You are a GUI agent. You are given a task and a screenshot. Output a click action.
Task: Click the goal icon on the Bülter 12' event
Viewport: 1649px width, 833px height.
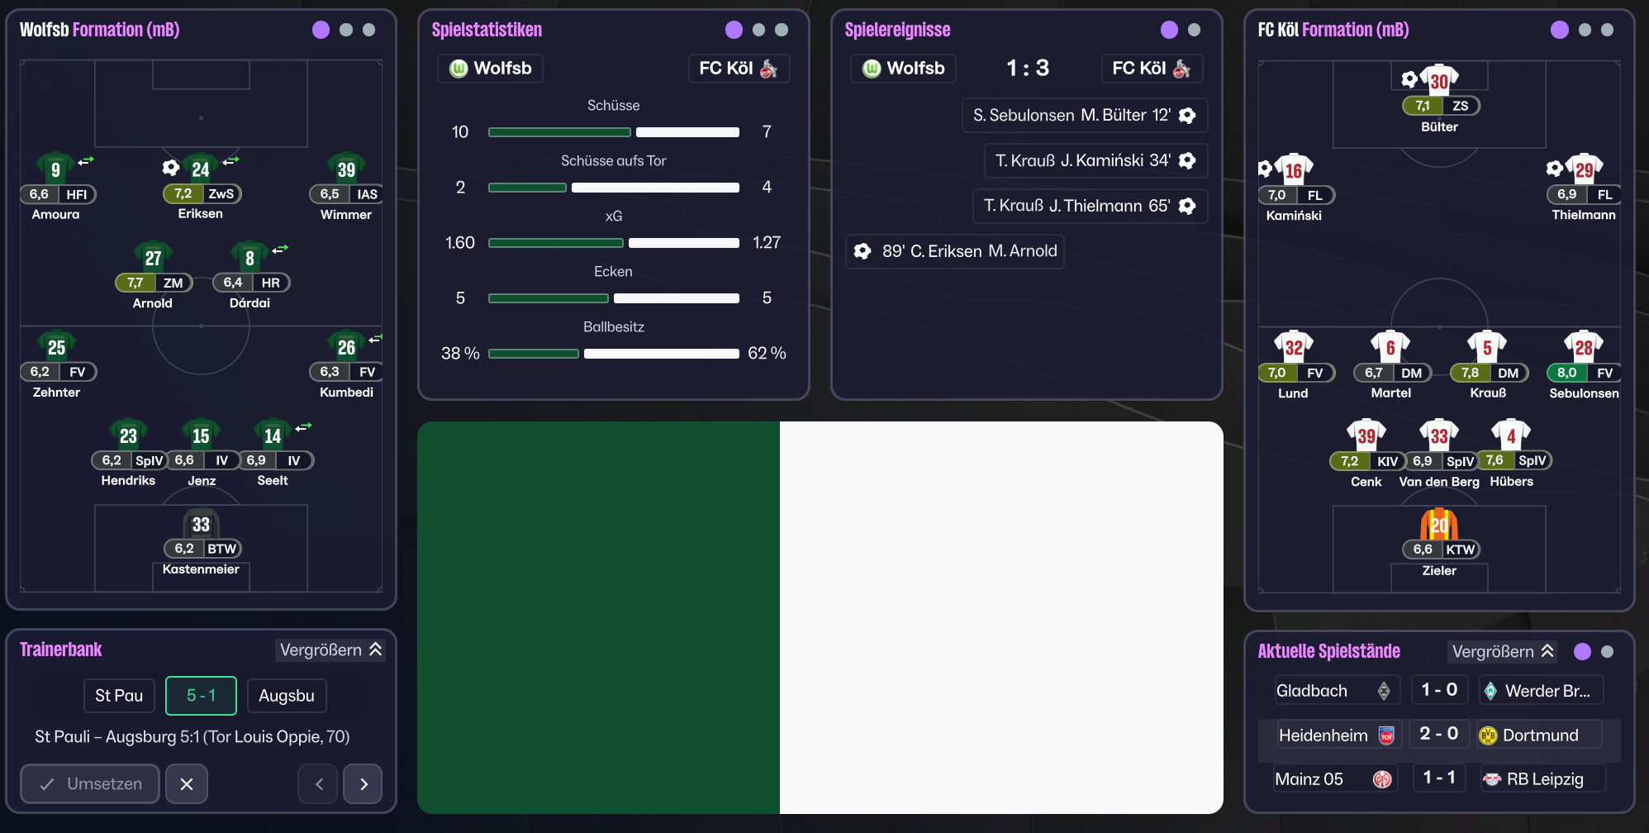click(1187, 116)
